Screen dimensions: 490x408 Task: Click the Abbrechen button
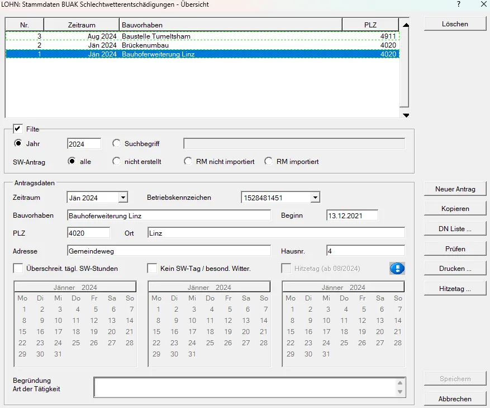(455, 399)
